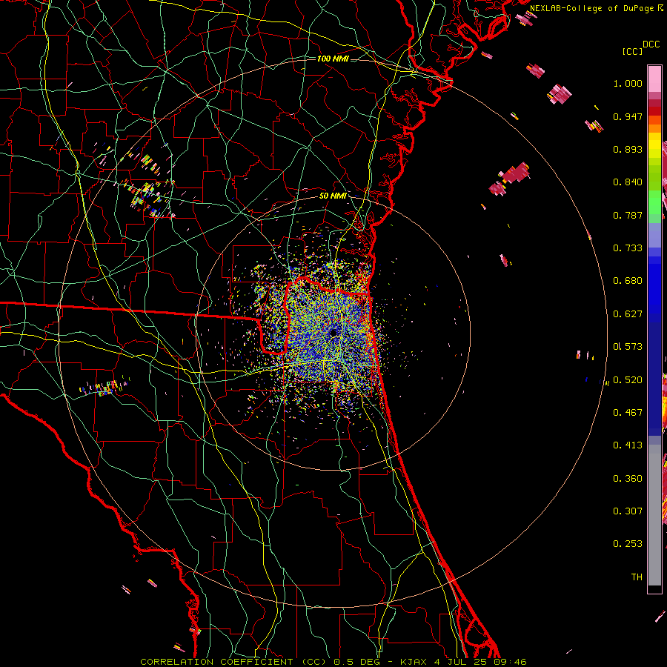Click the 0.733 color scale value
667x667 pixels.
point(628,248)
